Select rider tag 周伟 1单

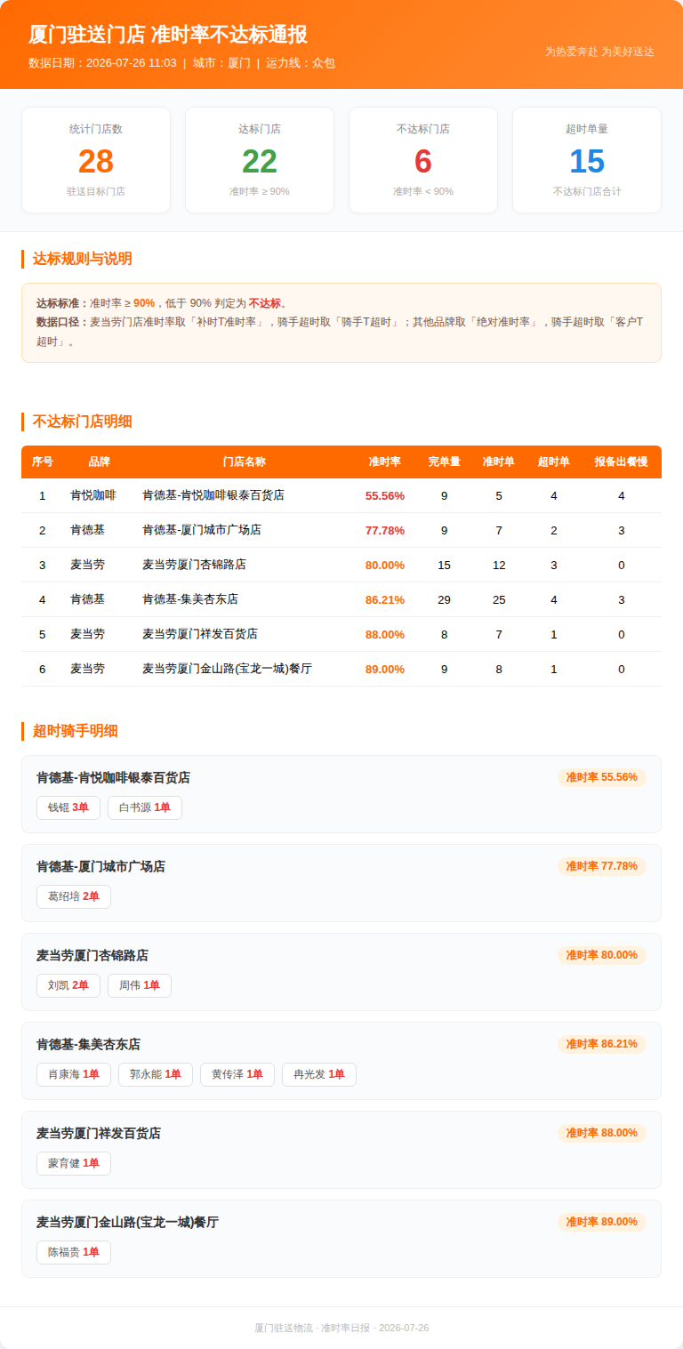tap(140, 985)
